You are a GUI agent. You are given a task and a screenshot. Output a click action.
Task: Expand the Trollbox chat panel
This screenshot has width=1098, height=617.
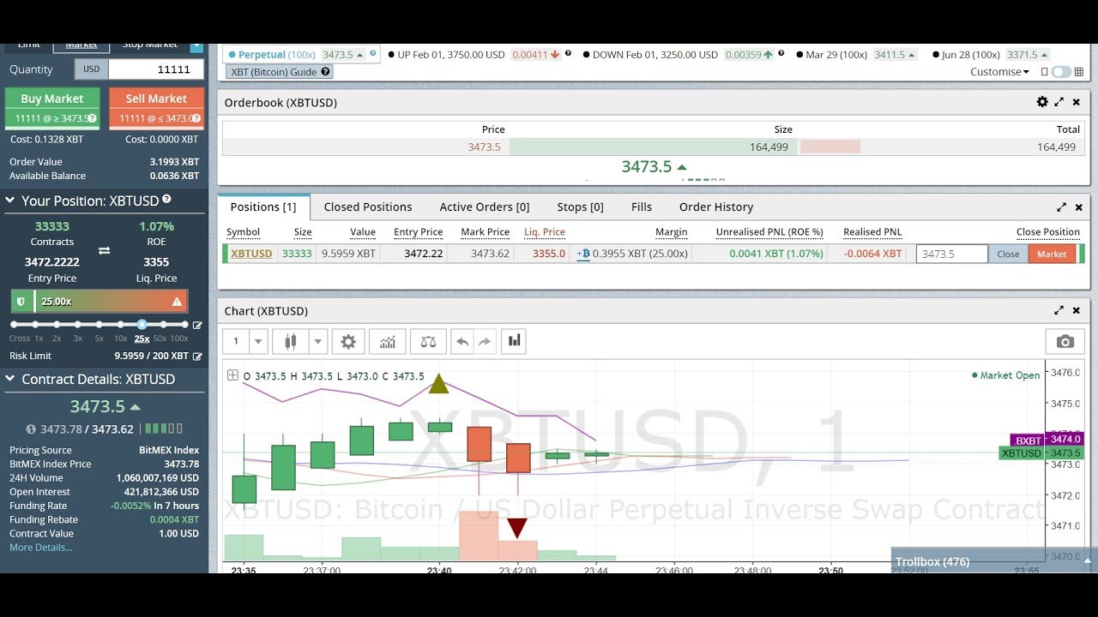click(x=994, y=561)
